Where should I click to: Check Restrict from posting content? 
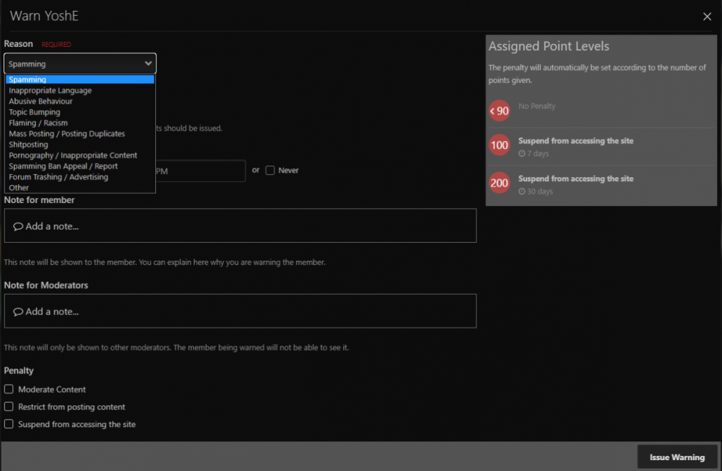point(9,407)
